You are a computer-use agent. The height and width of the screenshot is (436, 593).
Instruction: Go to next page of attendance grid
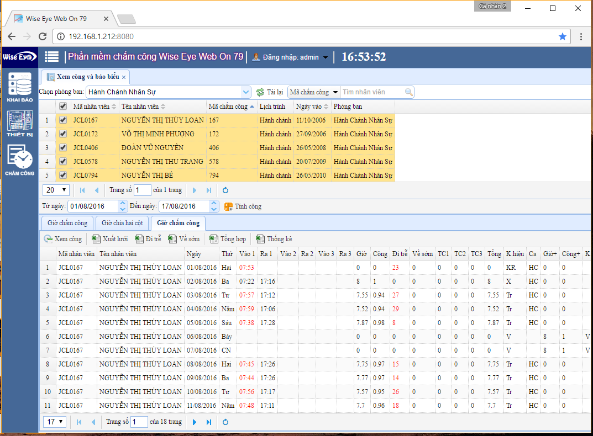[195, 422]
